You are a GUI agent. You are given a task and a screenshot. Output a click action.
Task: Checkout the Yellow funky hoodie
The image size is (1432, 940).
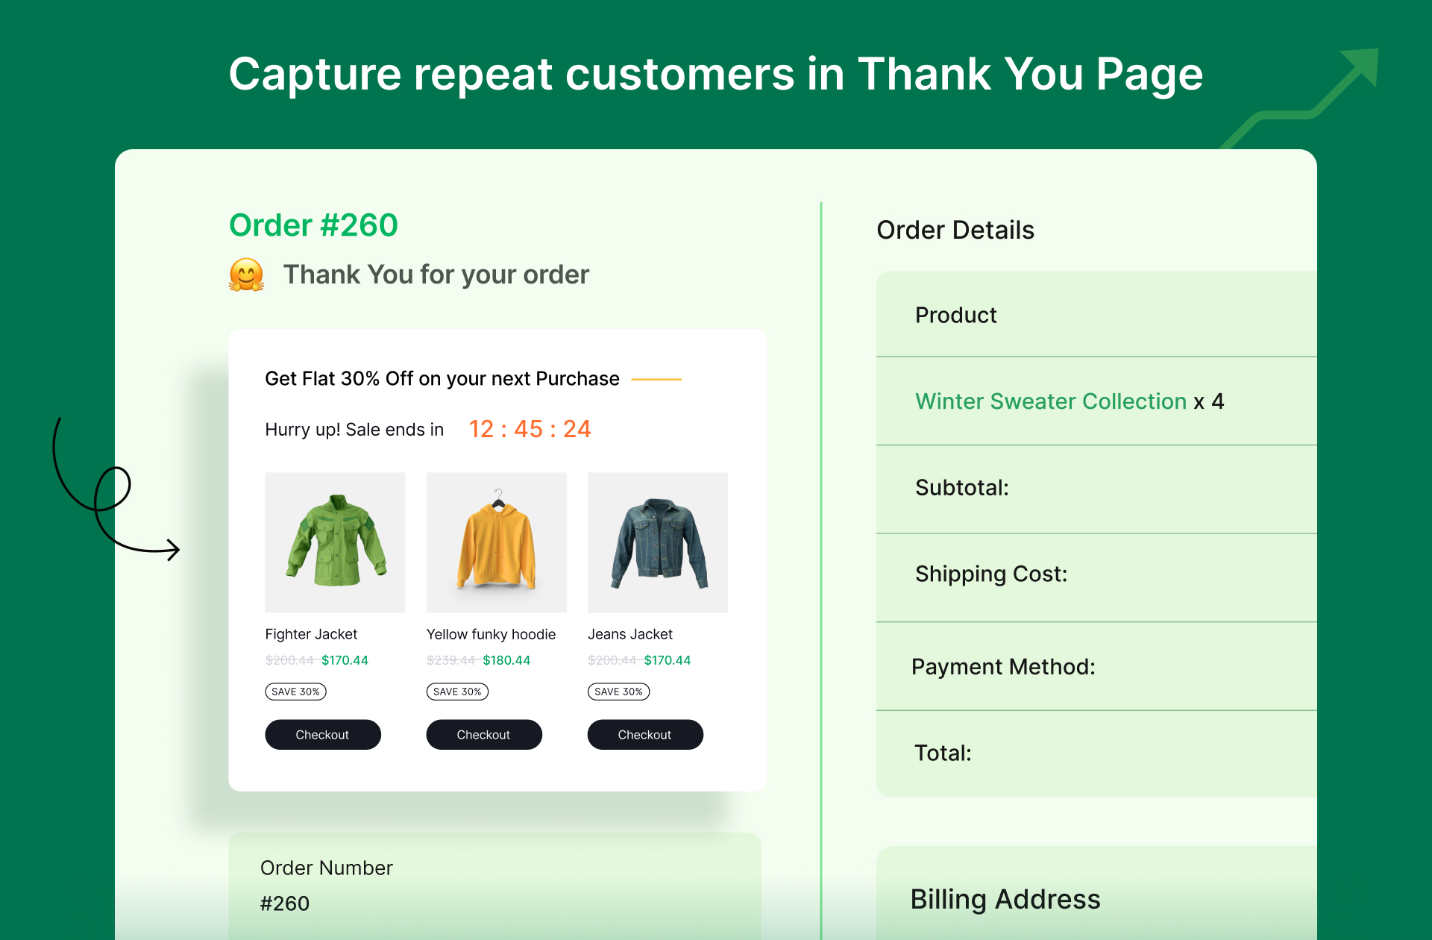pyautogui.click(x=484, y=735)
